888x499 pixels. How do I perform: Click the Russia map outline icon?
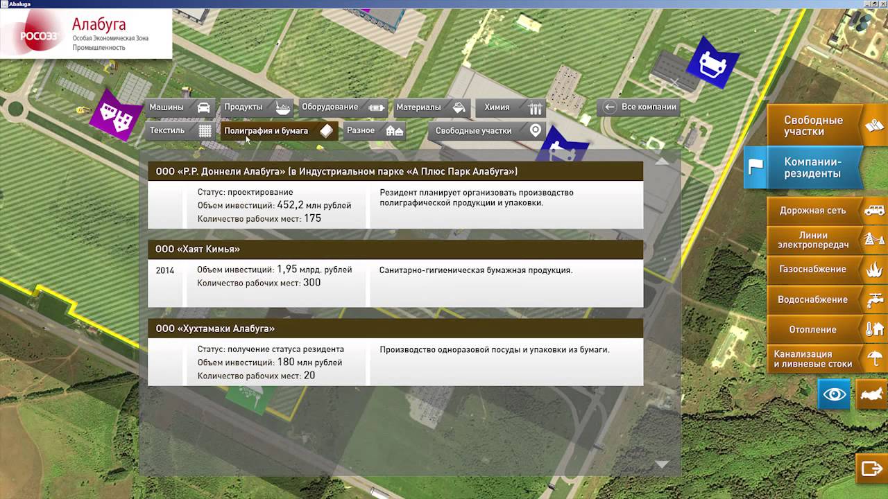tap(872, 394)
